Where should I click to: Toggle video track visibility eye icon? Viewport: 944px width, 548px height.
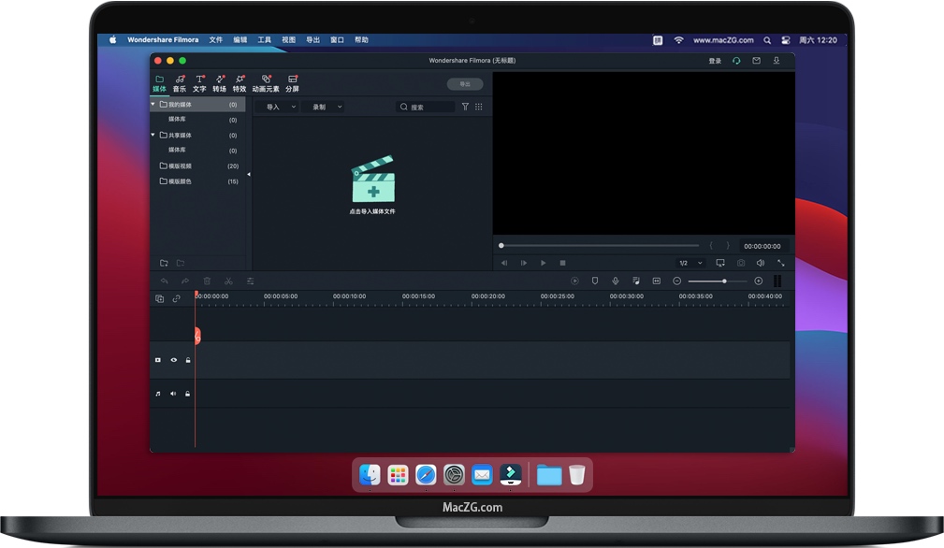coord(173,360)
